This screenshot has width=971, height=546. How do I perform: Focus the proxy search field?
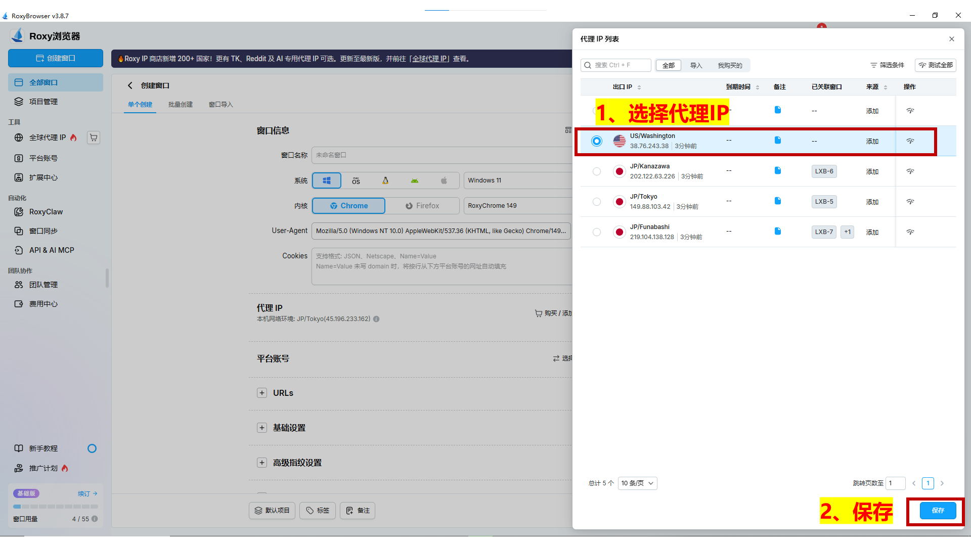pos(616,65)
